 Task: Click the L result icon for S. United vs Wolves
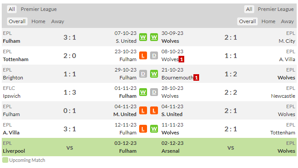154,110
